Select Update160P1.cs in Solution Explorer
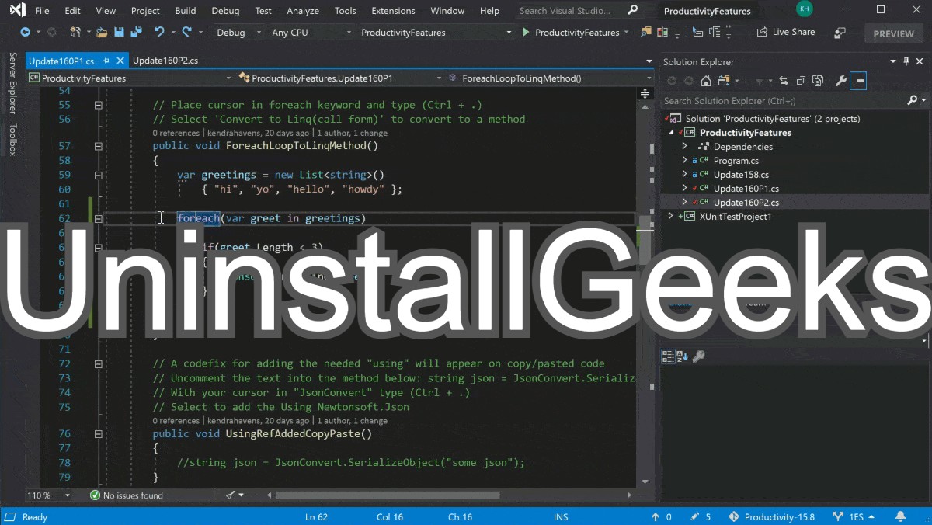Screen dimensions: 932x525 (746, 188)
